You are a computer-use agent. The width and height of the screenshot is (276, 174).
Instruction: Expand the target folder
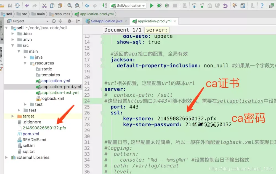point(12,116)
